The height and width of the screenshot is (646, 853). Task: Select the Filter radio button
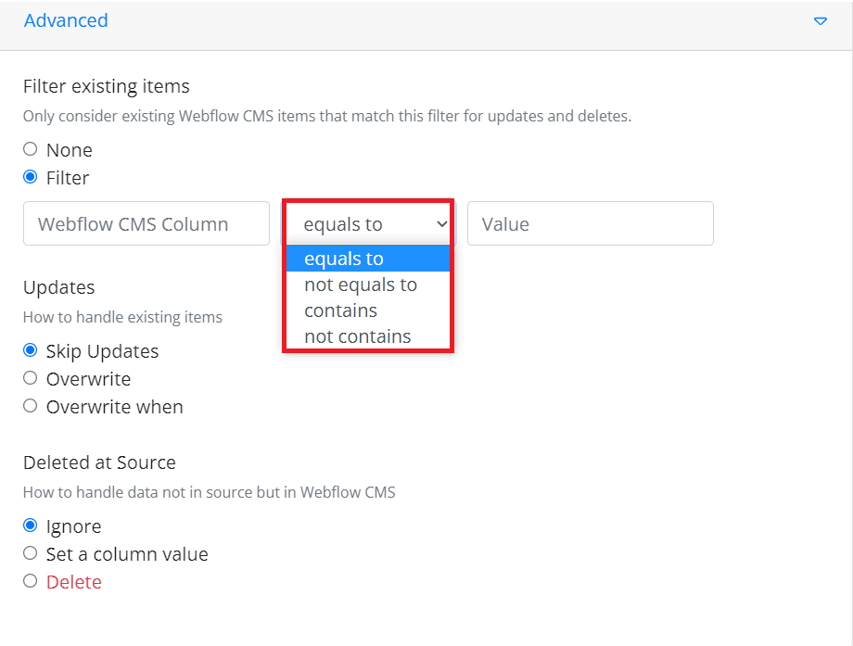coord(31,177)
